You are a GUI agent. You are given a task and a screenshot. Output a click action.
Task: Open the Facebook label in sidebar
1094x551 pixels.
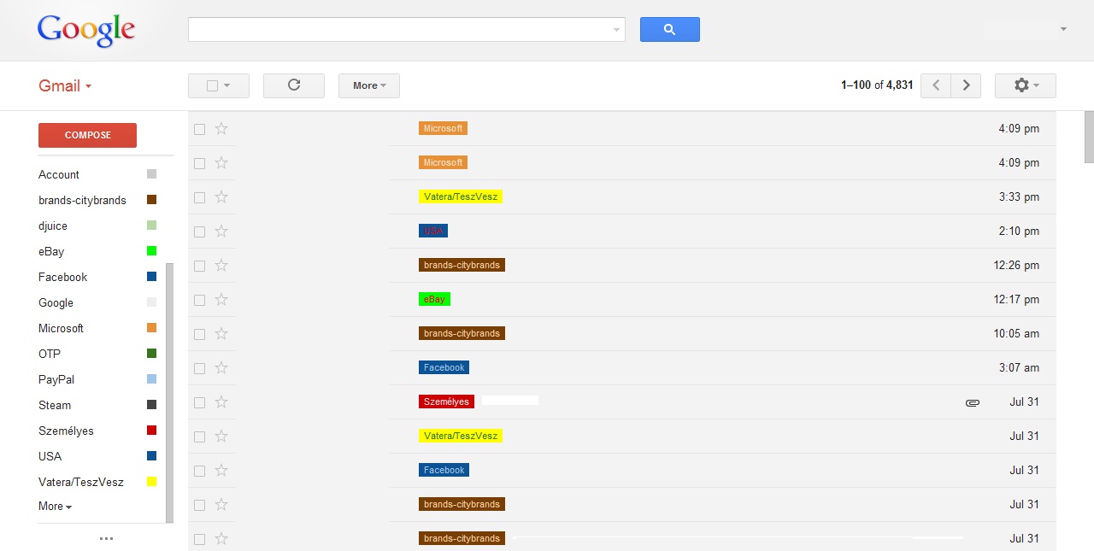pos(62,277)
